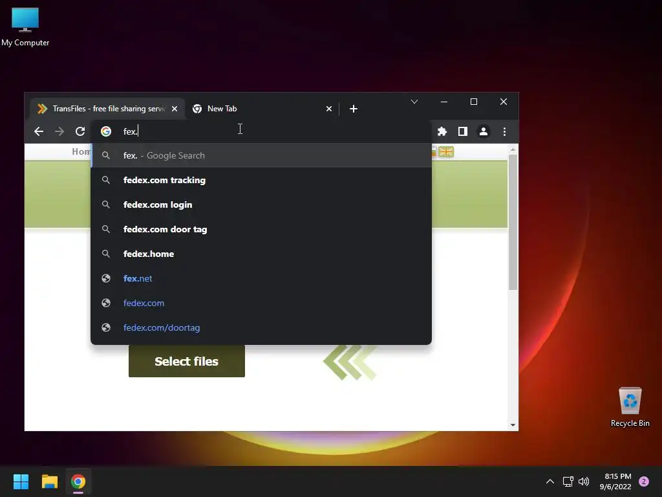Expand the tab search dropdown arrow
Screen dimensions: 662x497
(414, 102)
